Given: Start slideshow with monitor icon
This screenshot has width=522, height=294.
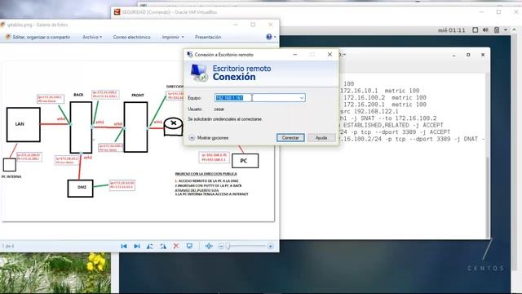Looking at the screenshot, I should pos(189,246).
